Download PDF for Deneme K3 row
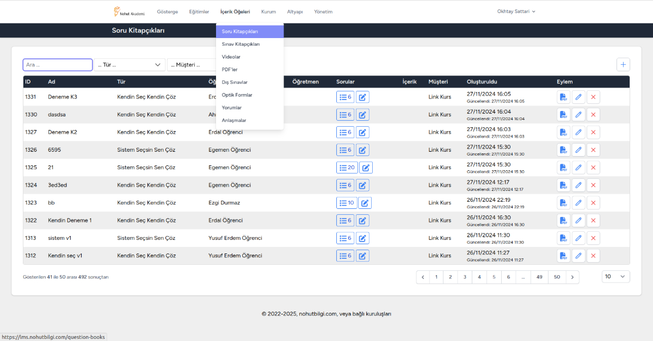Viewport: 653px width, 341px height. pos(563,97)
